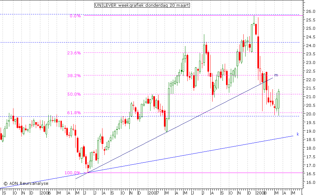The image size is (316, 195).
Task: Click the 26.0 price axis label
Action: (311, 11)
